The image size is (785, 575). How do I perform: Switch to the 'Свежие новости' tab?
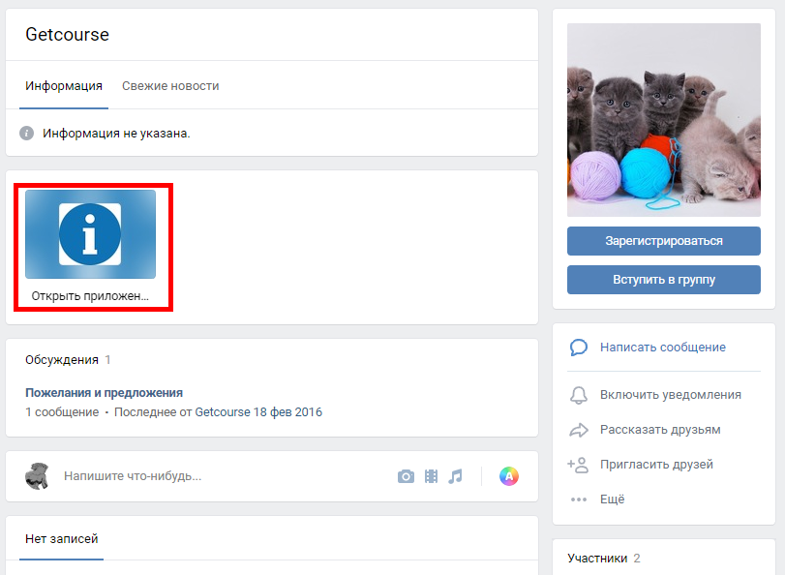(x=170, y=86)
